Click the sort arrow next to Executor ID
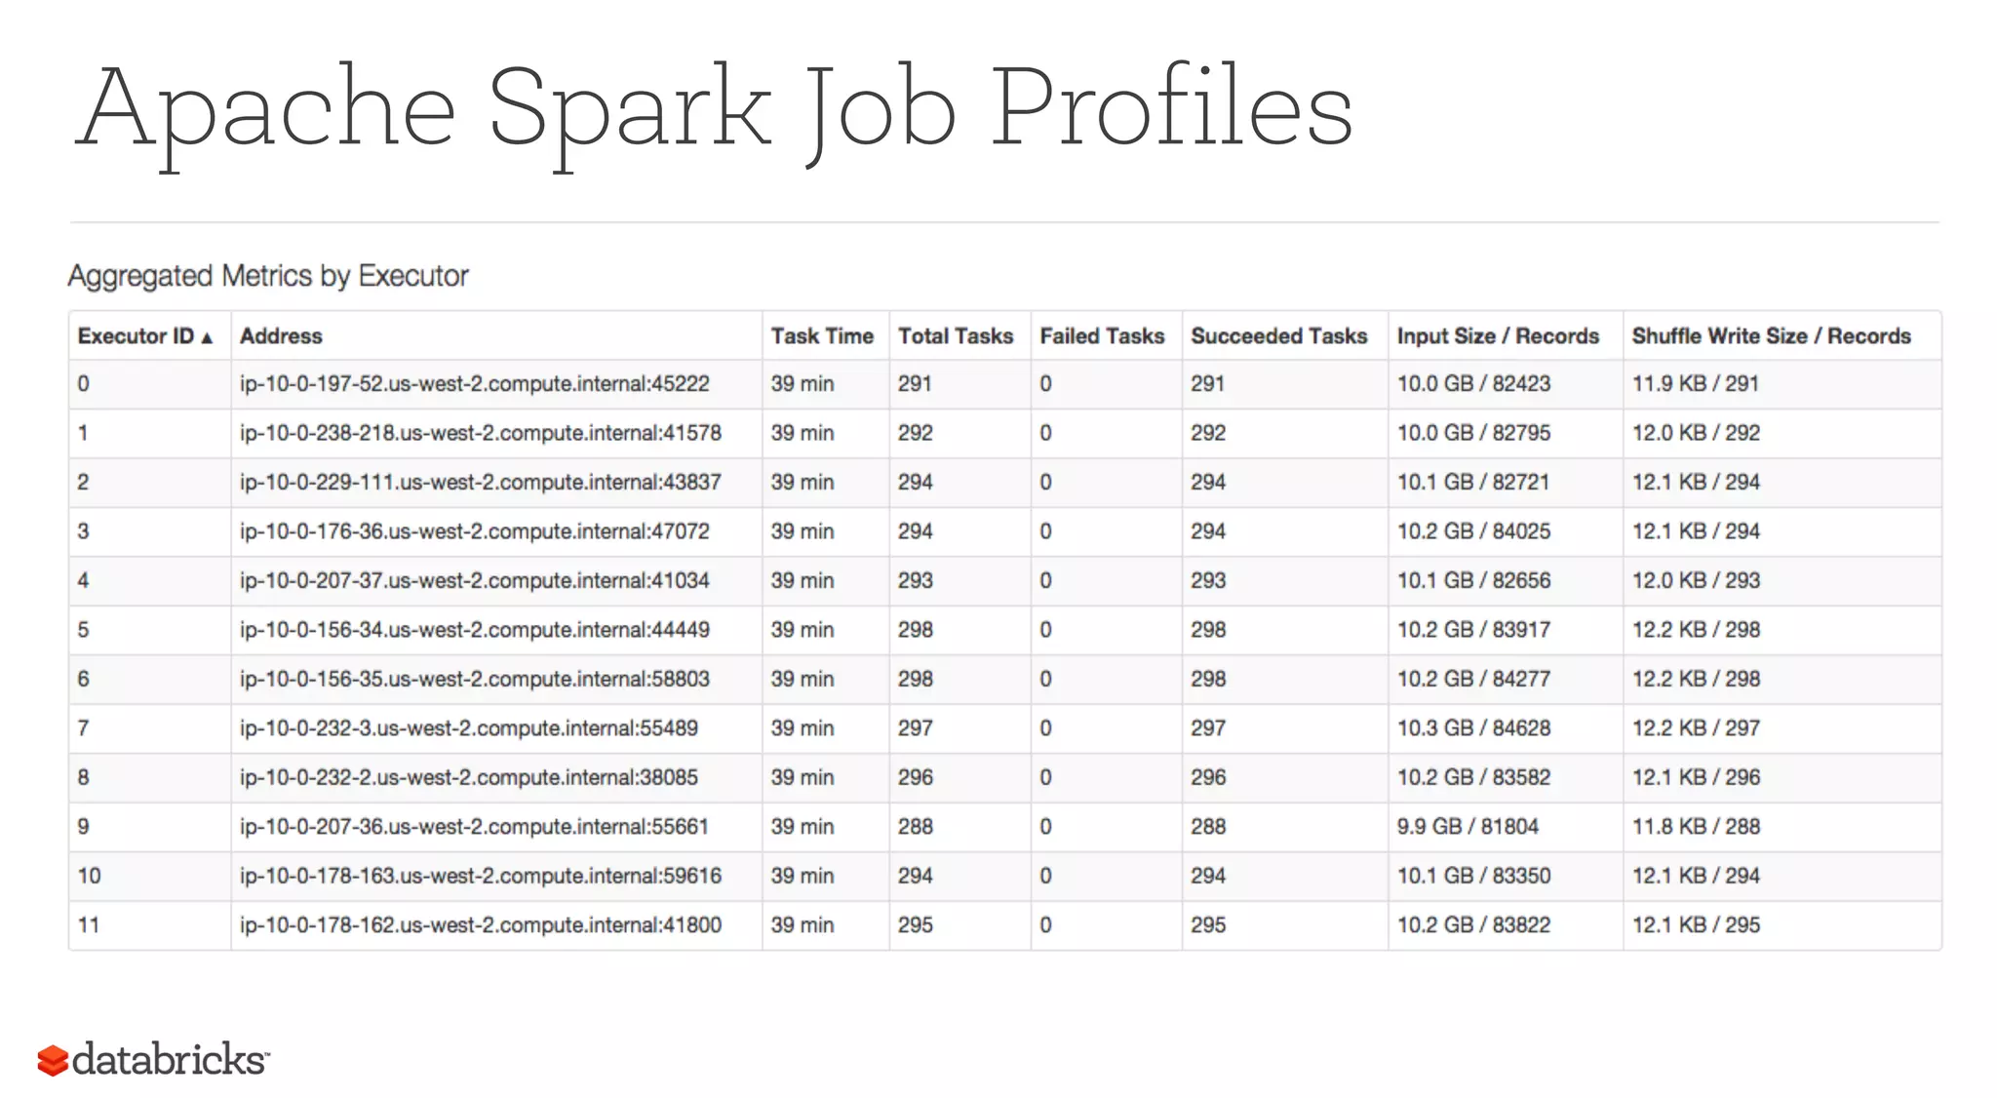Screen dimensions: 1997x1098 click(207, 337)
